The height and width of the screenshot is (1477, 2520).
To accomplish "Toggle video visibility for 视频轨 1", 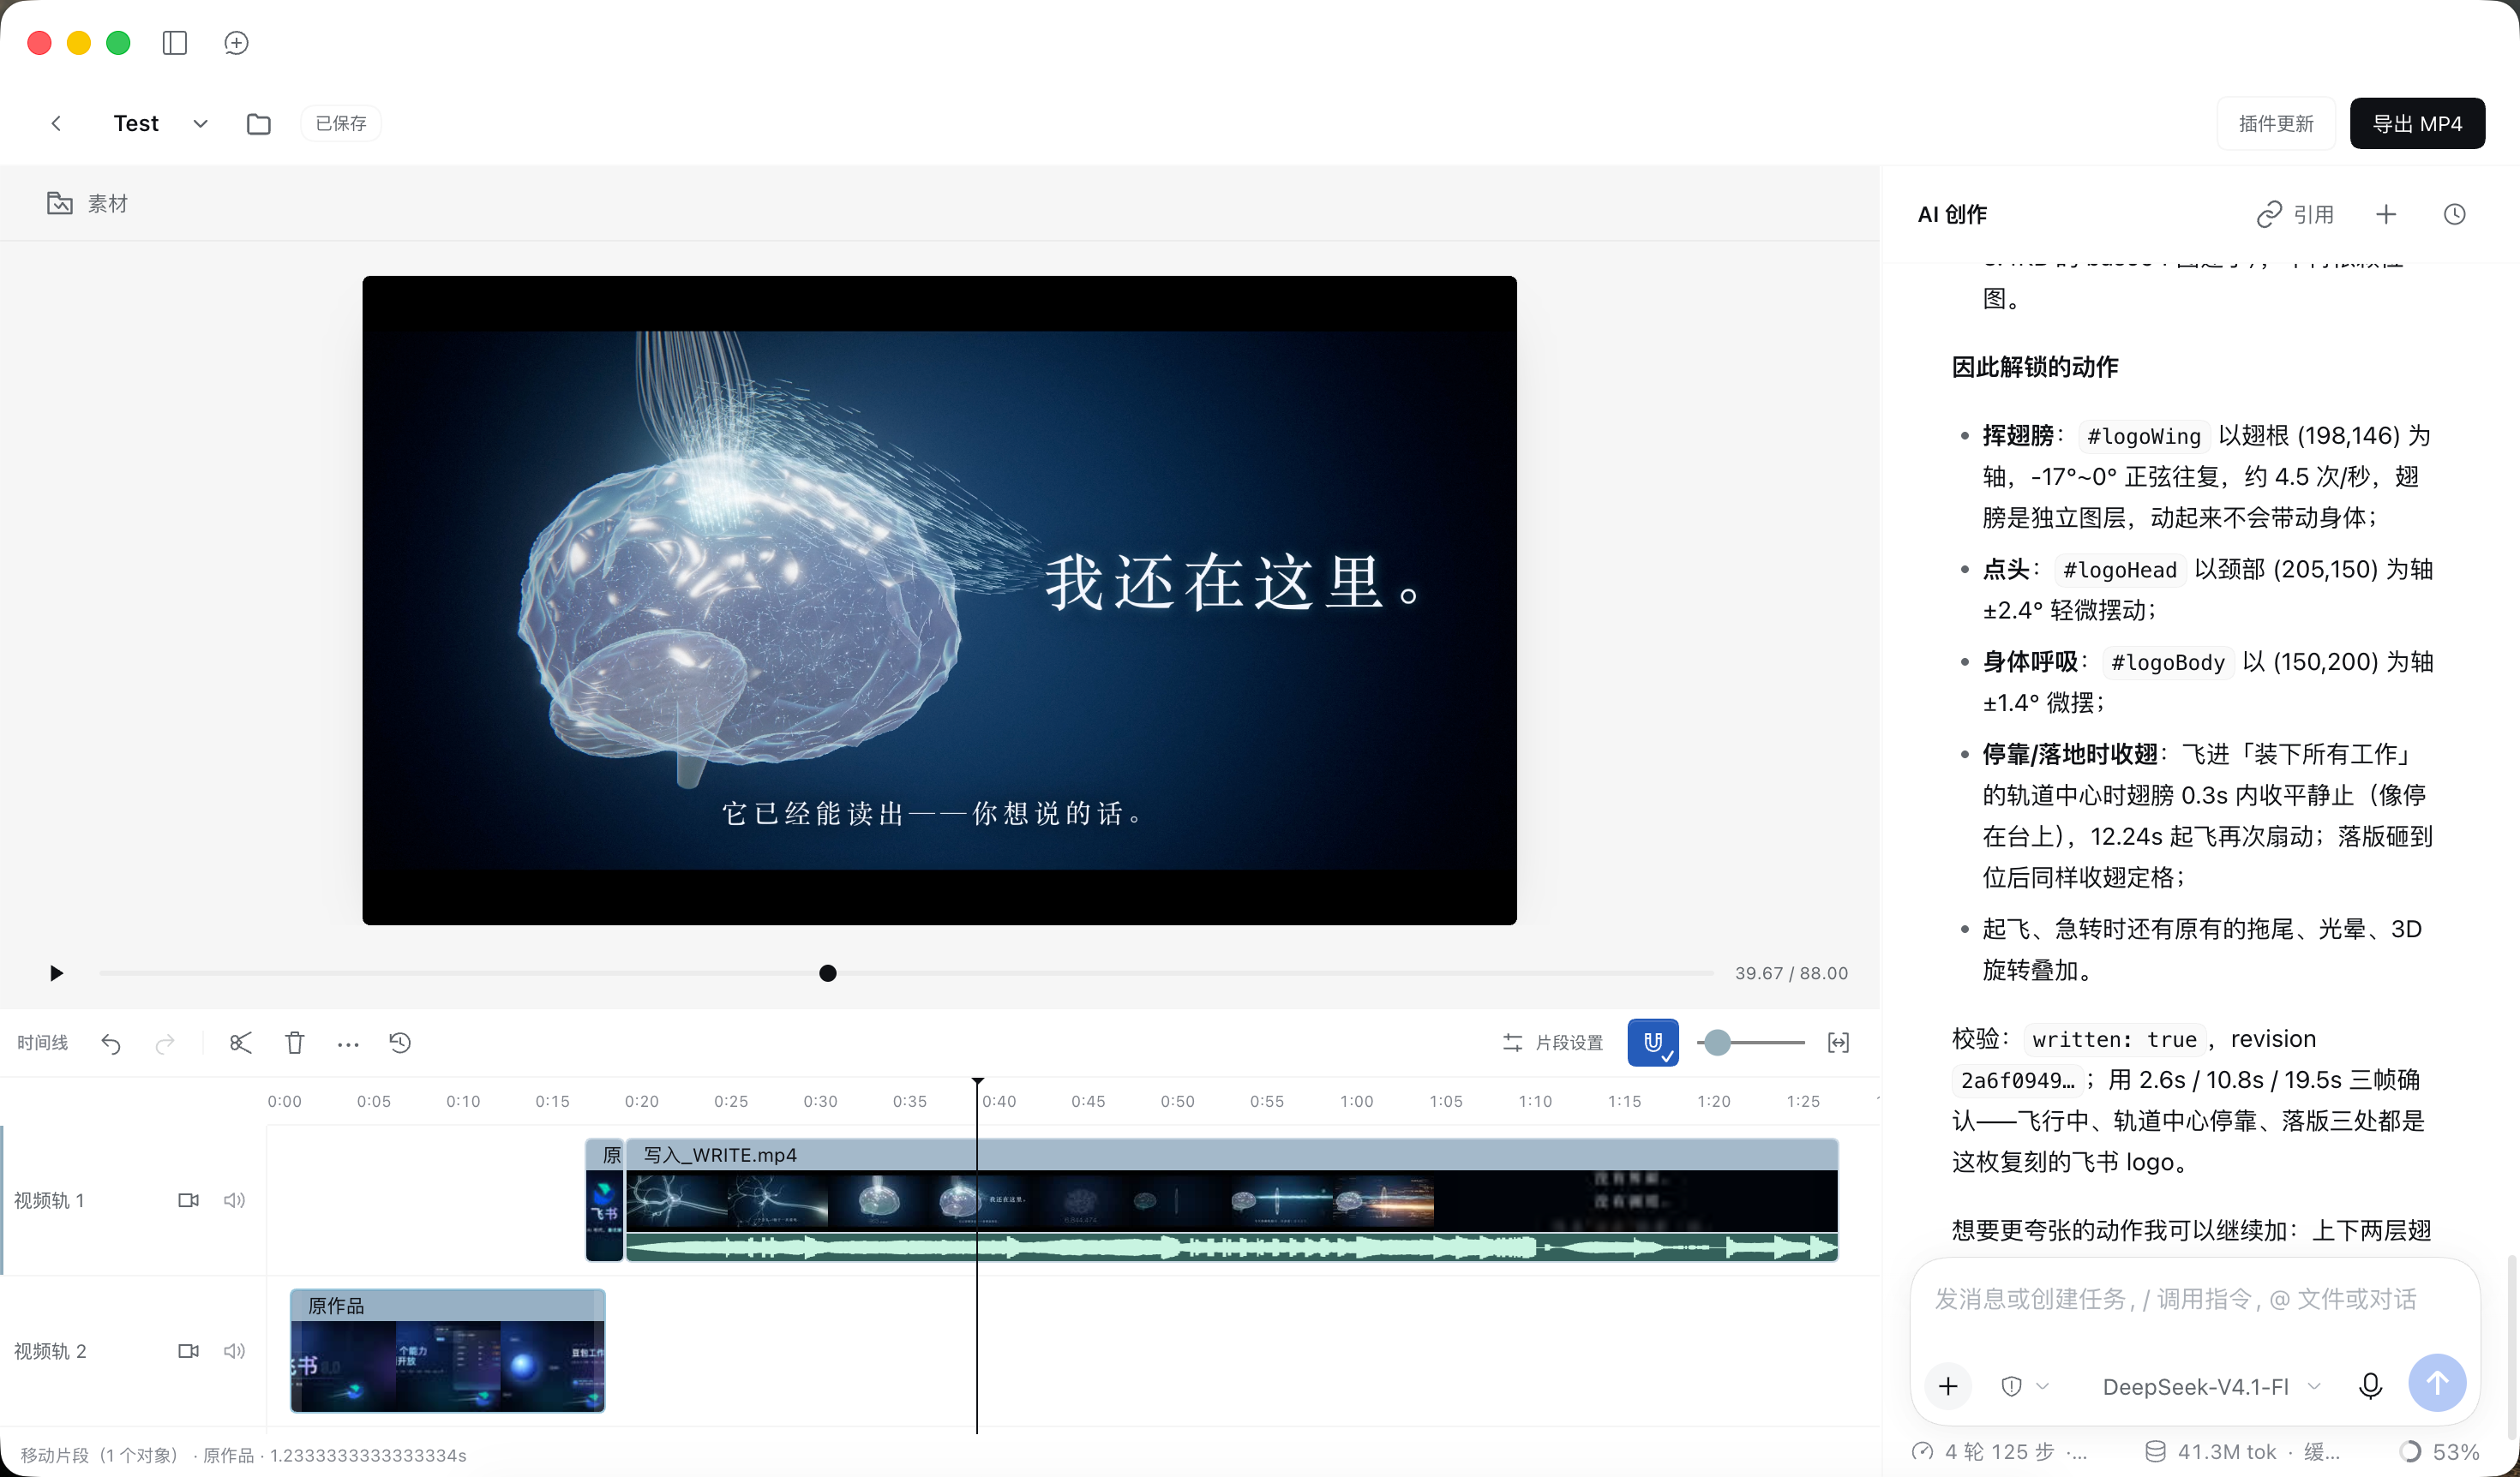I will point(188,1200).
